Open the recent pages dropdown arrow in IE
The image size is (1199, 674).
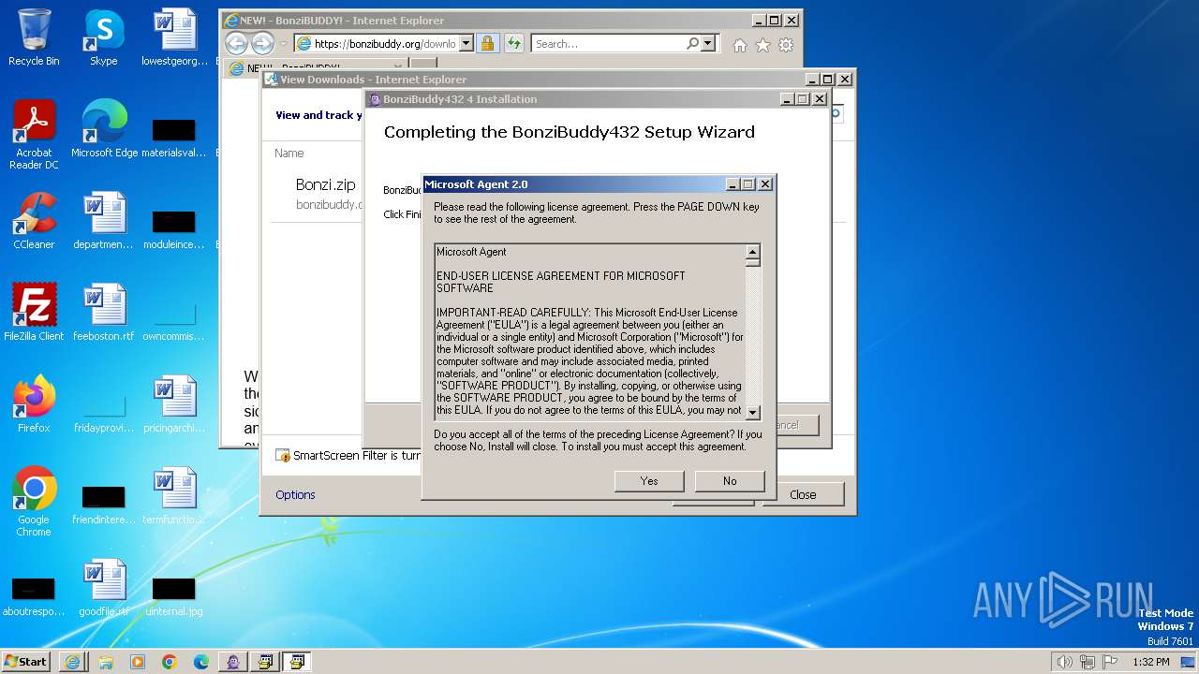[x=284, y=44]
